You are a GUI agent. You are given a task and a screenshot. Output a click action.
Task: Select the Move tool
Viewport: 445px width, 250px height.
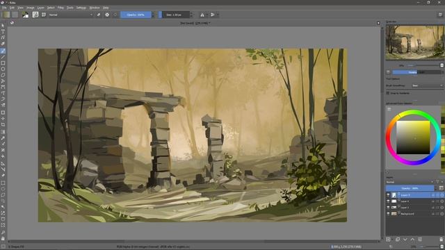coord(3,119)
